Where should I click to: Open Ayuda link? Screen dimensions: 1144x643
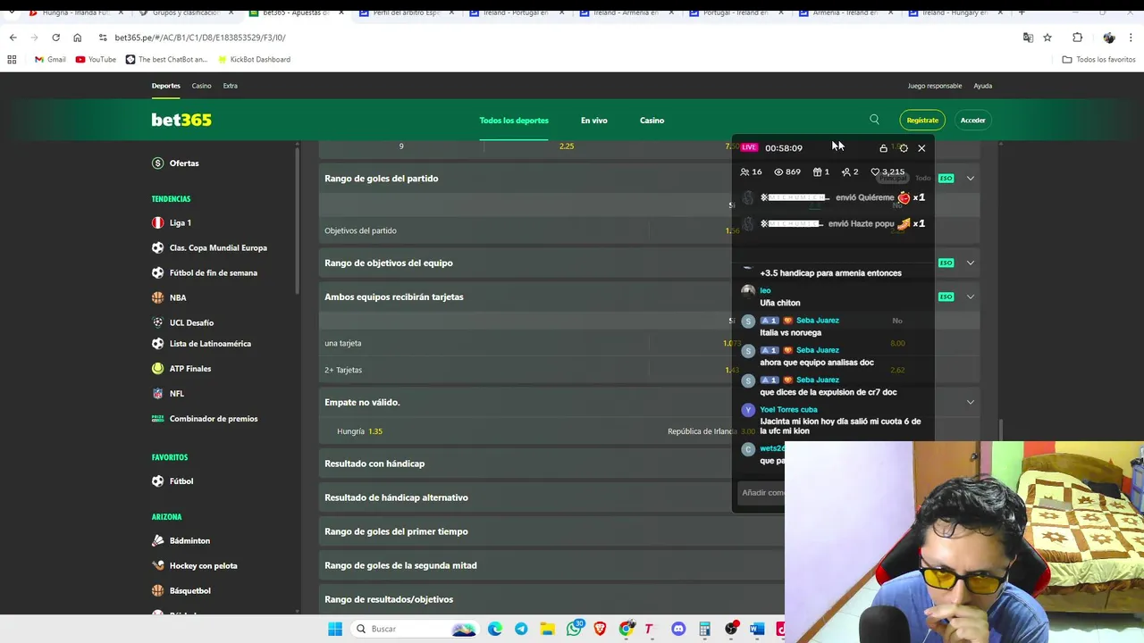coord(983,86)
